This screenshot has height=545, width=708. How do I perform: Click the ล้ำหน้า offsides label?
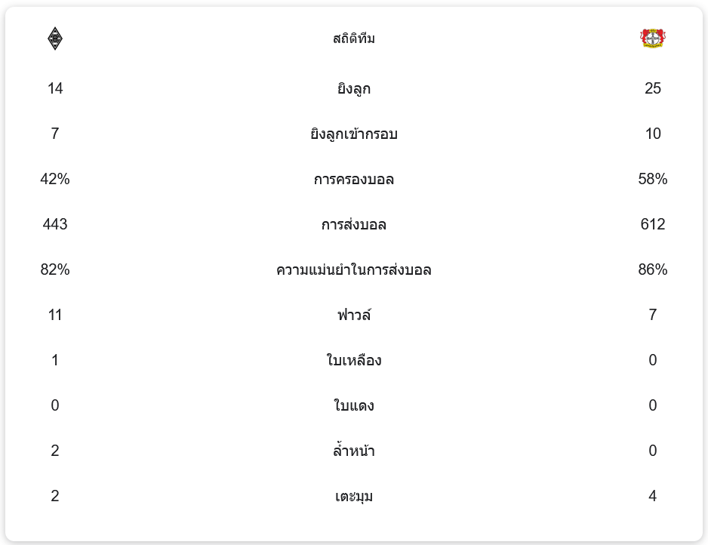click(353, 451)
